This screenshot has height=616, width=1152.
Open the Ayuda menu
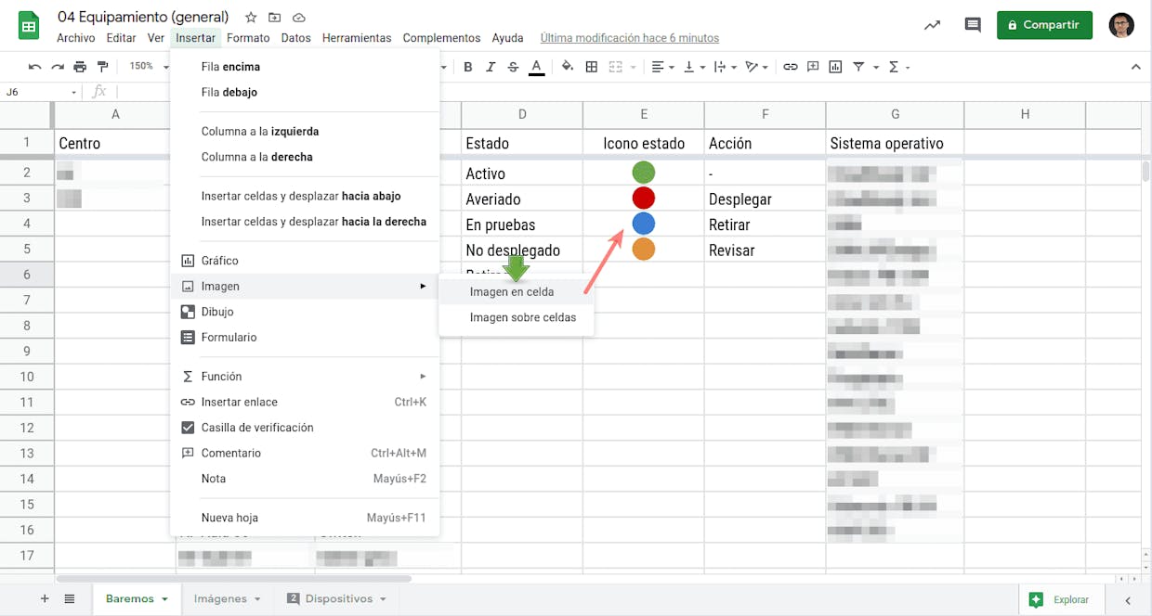[x=507, y=38]
